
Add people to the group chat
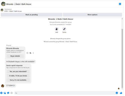[57, 29]
